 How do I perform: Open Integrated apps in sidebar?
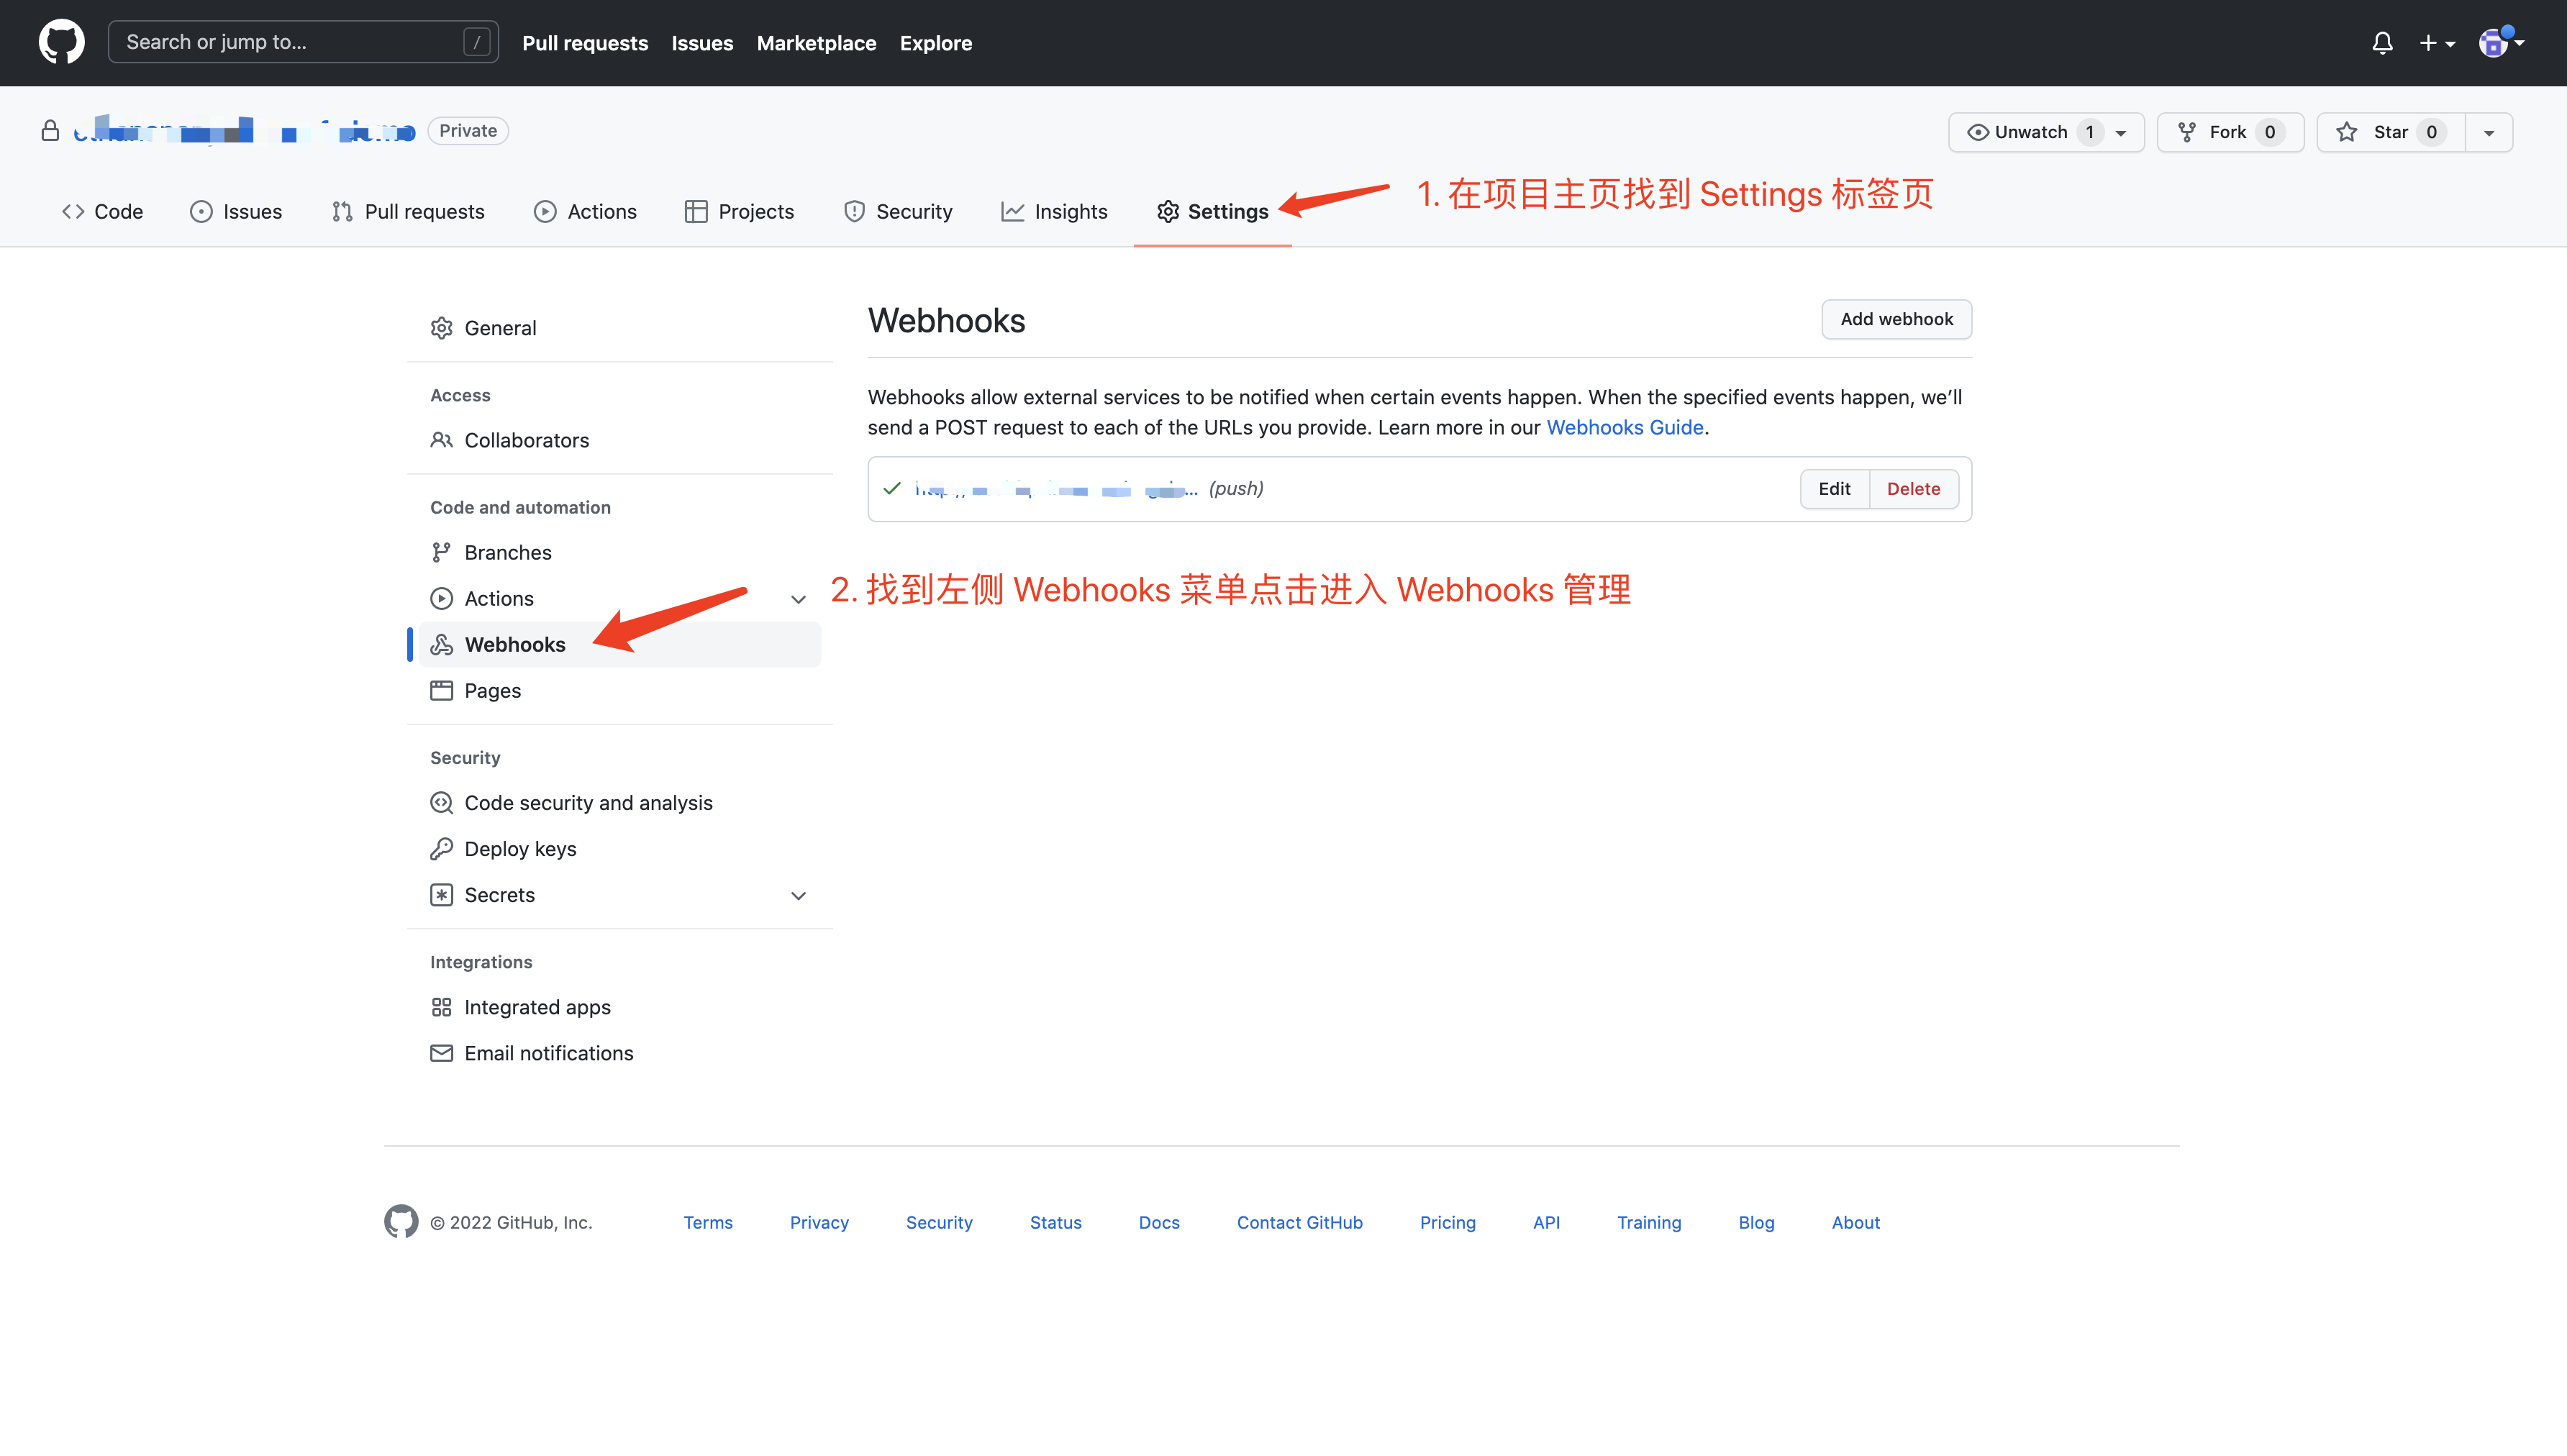(x=536, y=1007)
